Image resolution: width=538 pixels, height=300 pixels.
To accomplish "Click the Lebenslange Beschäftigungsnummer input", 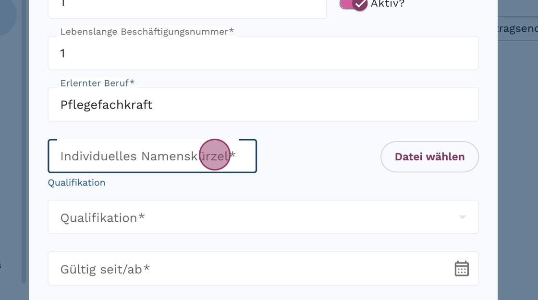I will 263,53.
